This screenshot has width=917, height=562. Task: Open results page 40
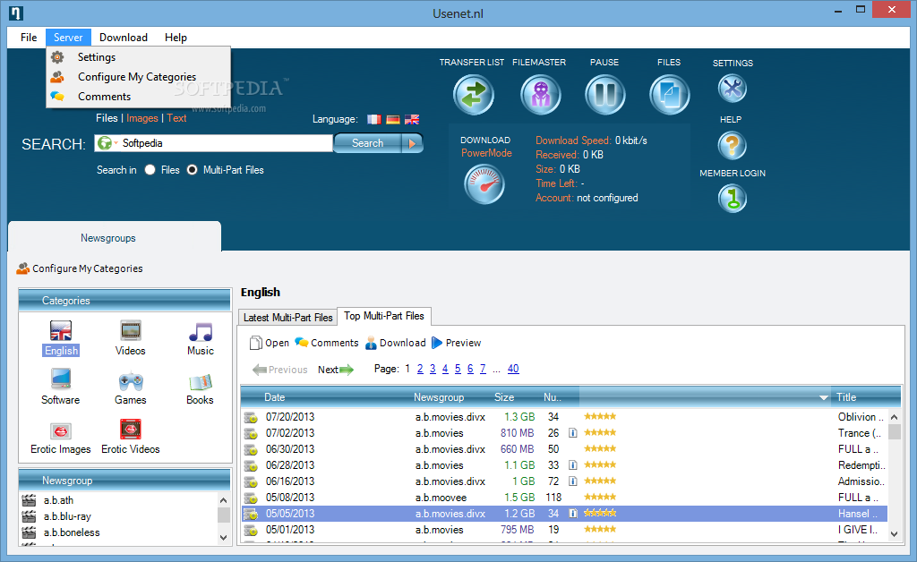513,369
